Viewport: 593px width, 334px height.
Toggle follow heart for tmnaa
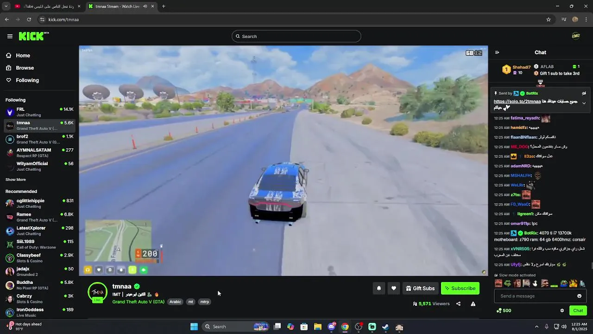click(x=394, y=289)
